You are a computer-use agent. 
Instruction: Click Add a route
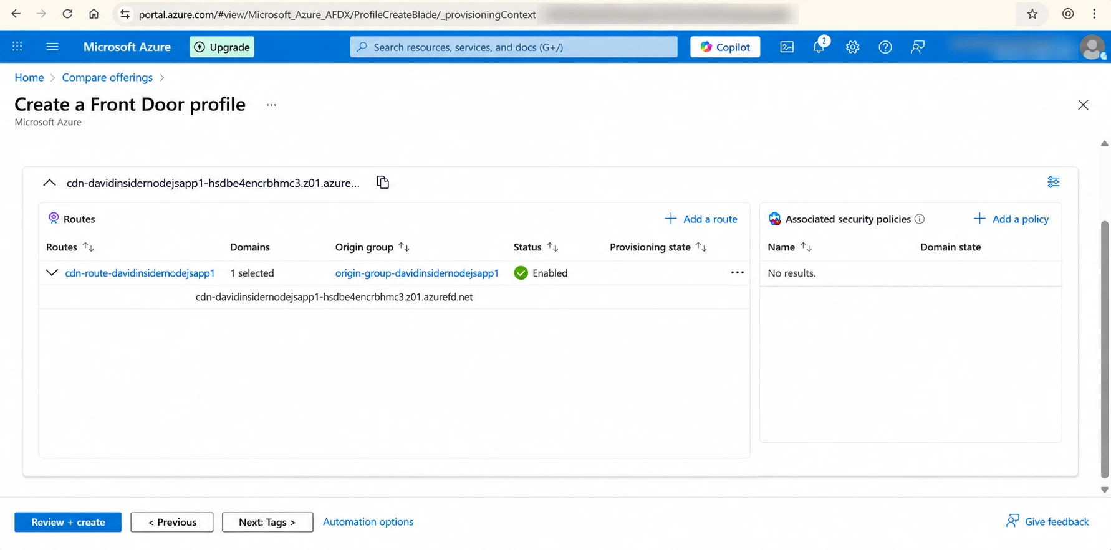coord(701,219)
